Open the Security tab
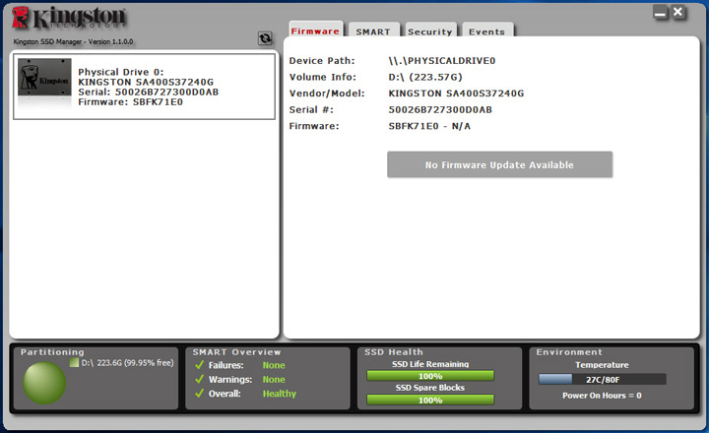709x433 pixels. point(430,31)
